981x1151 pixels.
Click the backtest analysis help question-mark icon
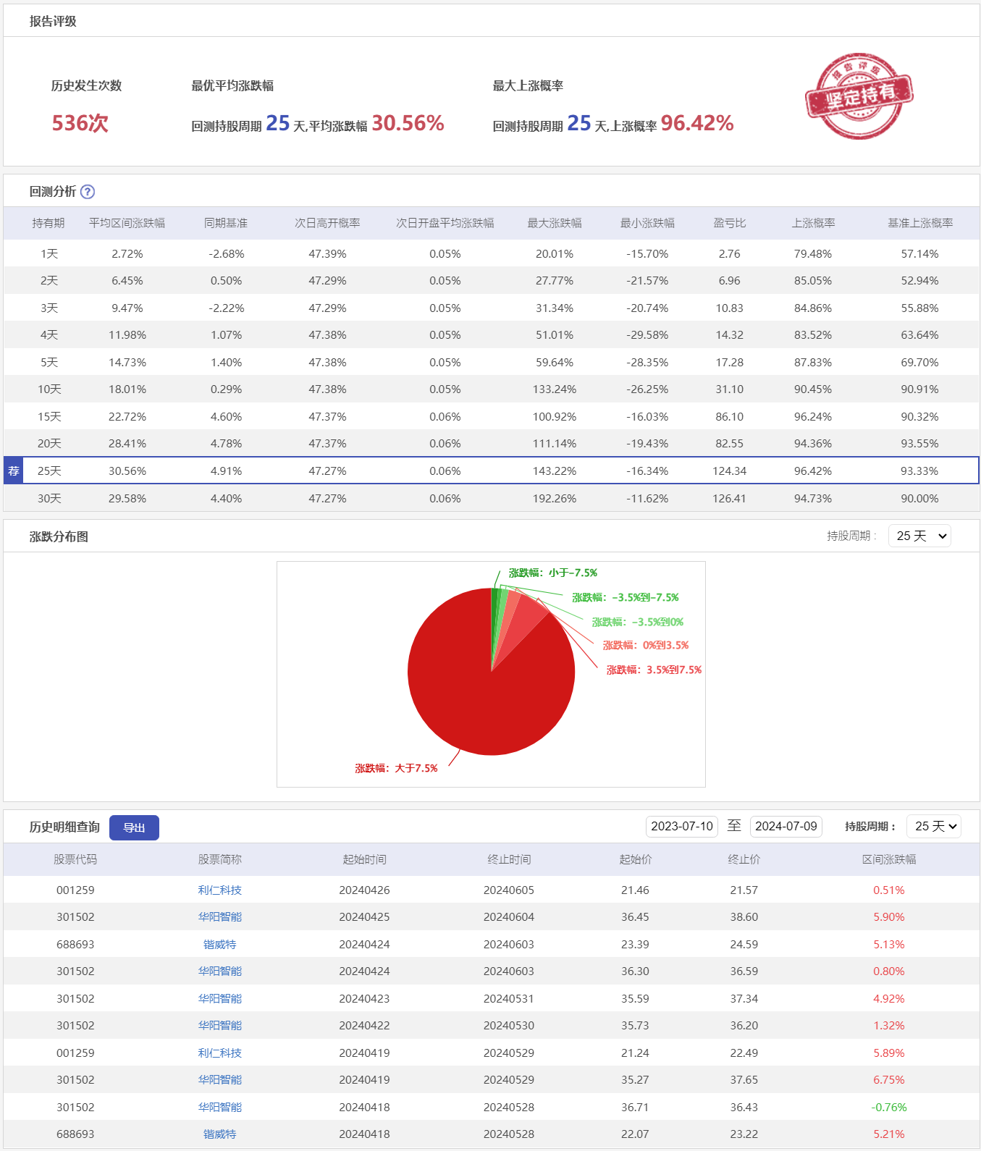point(88,192)
